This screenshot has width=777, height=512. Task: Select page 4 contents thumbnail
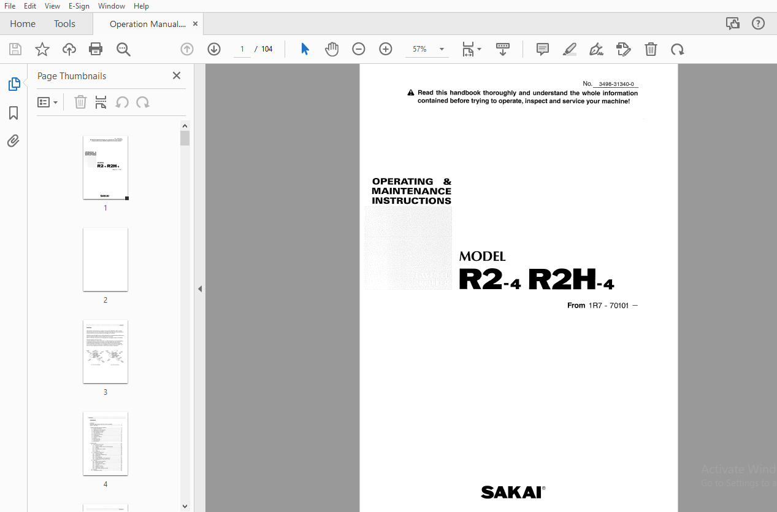coord(105,443)
